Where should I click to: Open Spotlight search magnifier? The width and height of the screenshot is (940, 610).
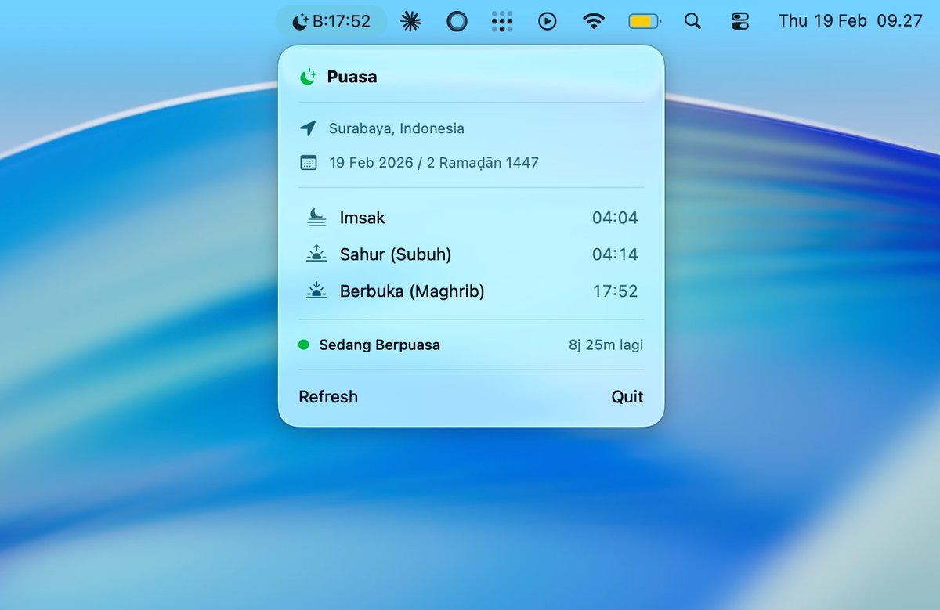pyautogui.click(x=692, y=21)
